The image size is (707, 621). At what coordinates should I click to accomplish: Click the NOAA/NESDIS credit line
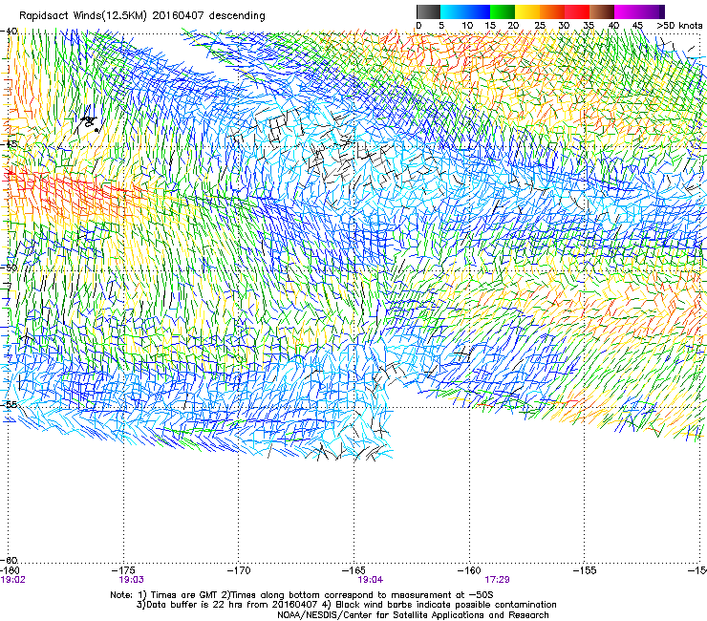point(413,615)
